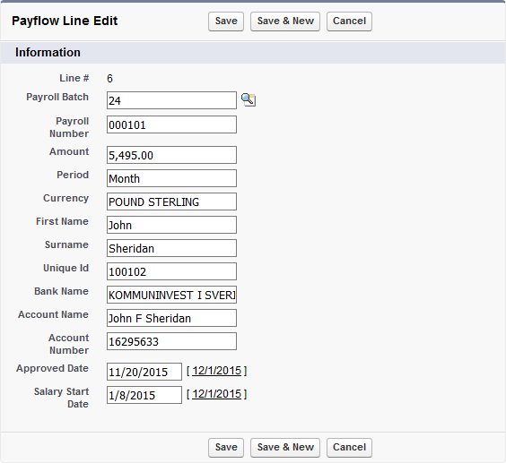Click the First Name label

(x=62, y=221)
